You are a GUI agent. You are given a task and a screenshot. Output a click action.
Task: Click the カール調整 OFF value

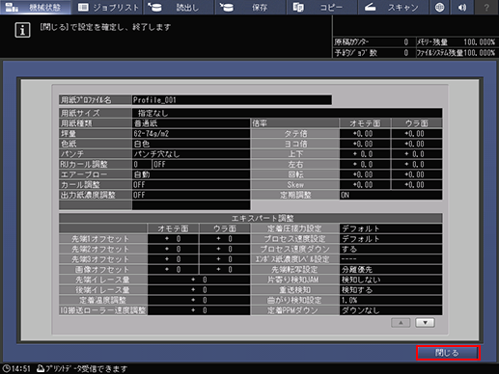[191, 185]
